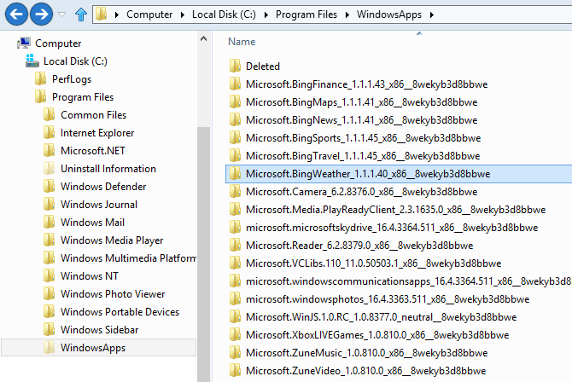572x382 pixels.
Task: Select Windows Mail folder in tree
Action: point(92,222)
